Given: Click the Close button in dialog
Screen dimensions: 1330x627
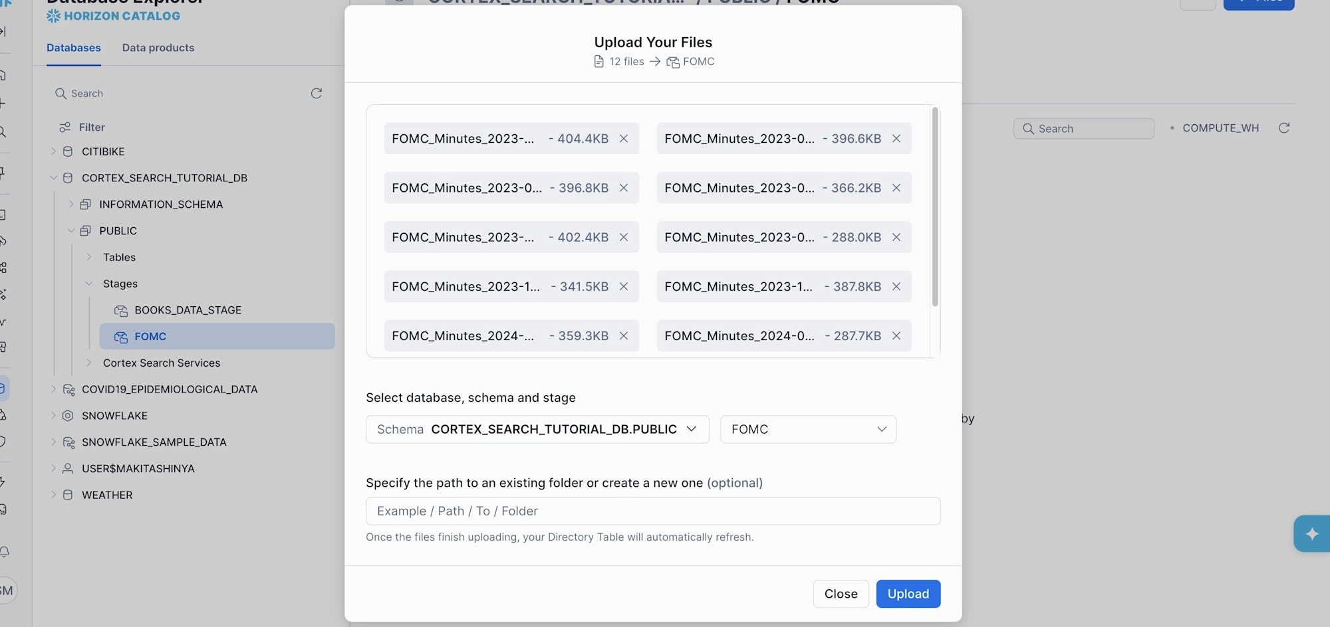Looking at the screenshot, I should click(x=841, y=594).
